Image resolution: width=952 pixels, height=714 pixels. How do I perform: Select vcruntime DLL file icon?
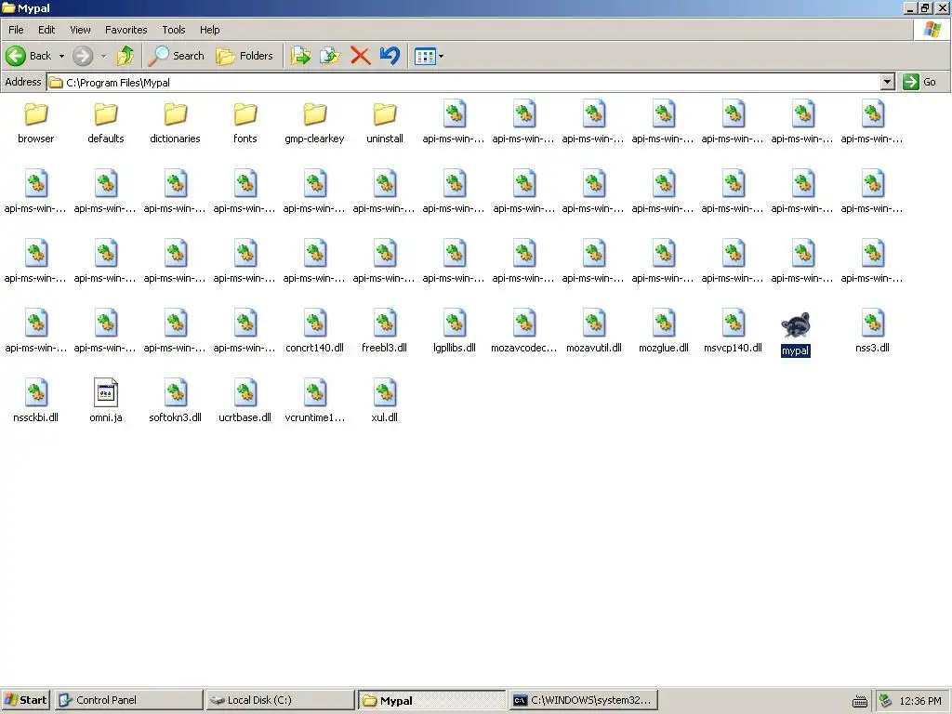(315, 393)
